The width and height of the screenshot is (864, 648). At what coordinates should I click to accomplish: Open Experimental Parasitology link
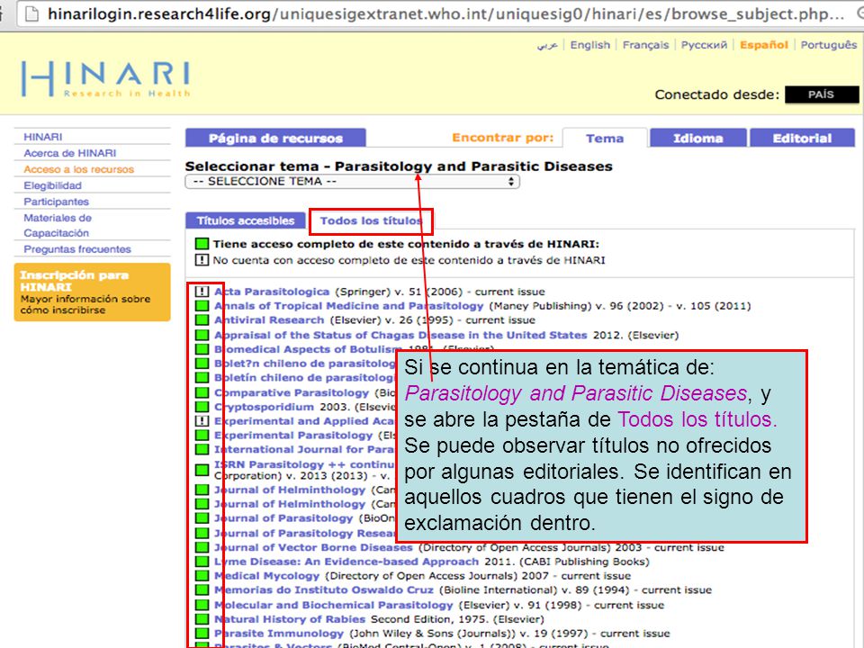pos(293,436)
